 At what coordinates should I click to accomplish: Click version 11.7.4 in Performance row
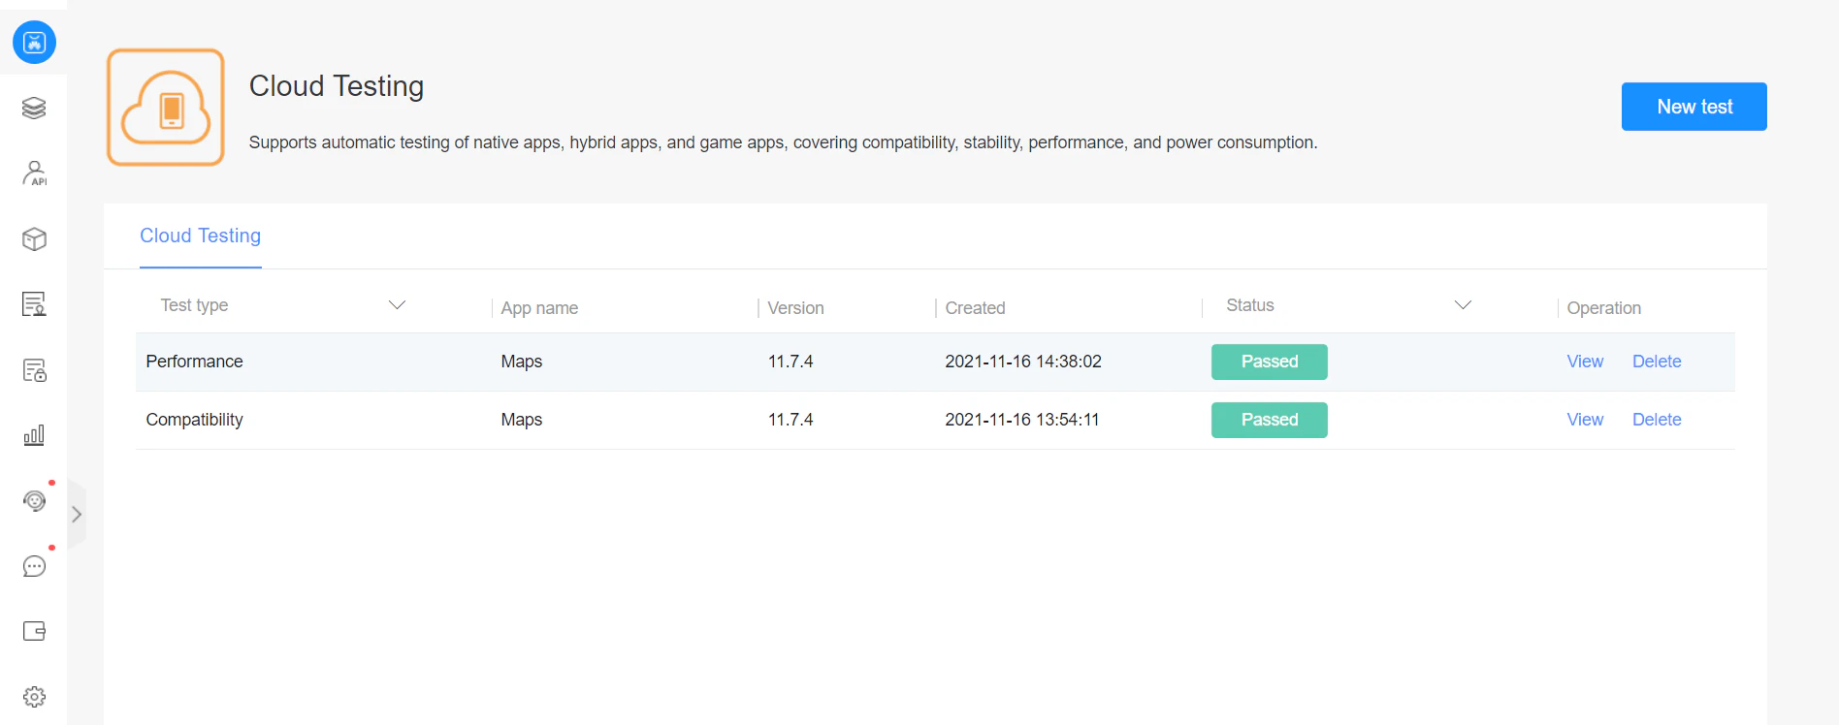(790, 362)
